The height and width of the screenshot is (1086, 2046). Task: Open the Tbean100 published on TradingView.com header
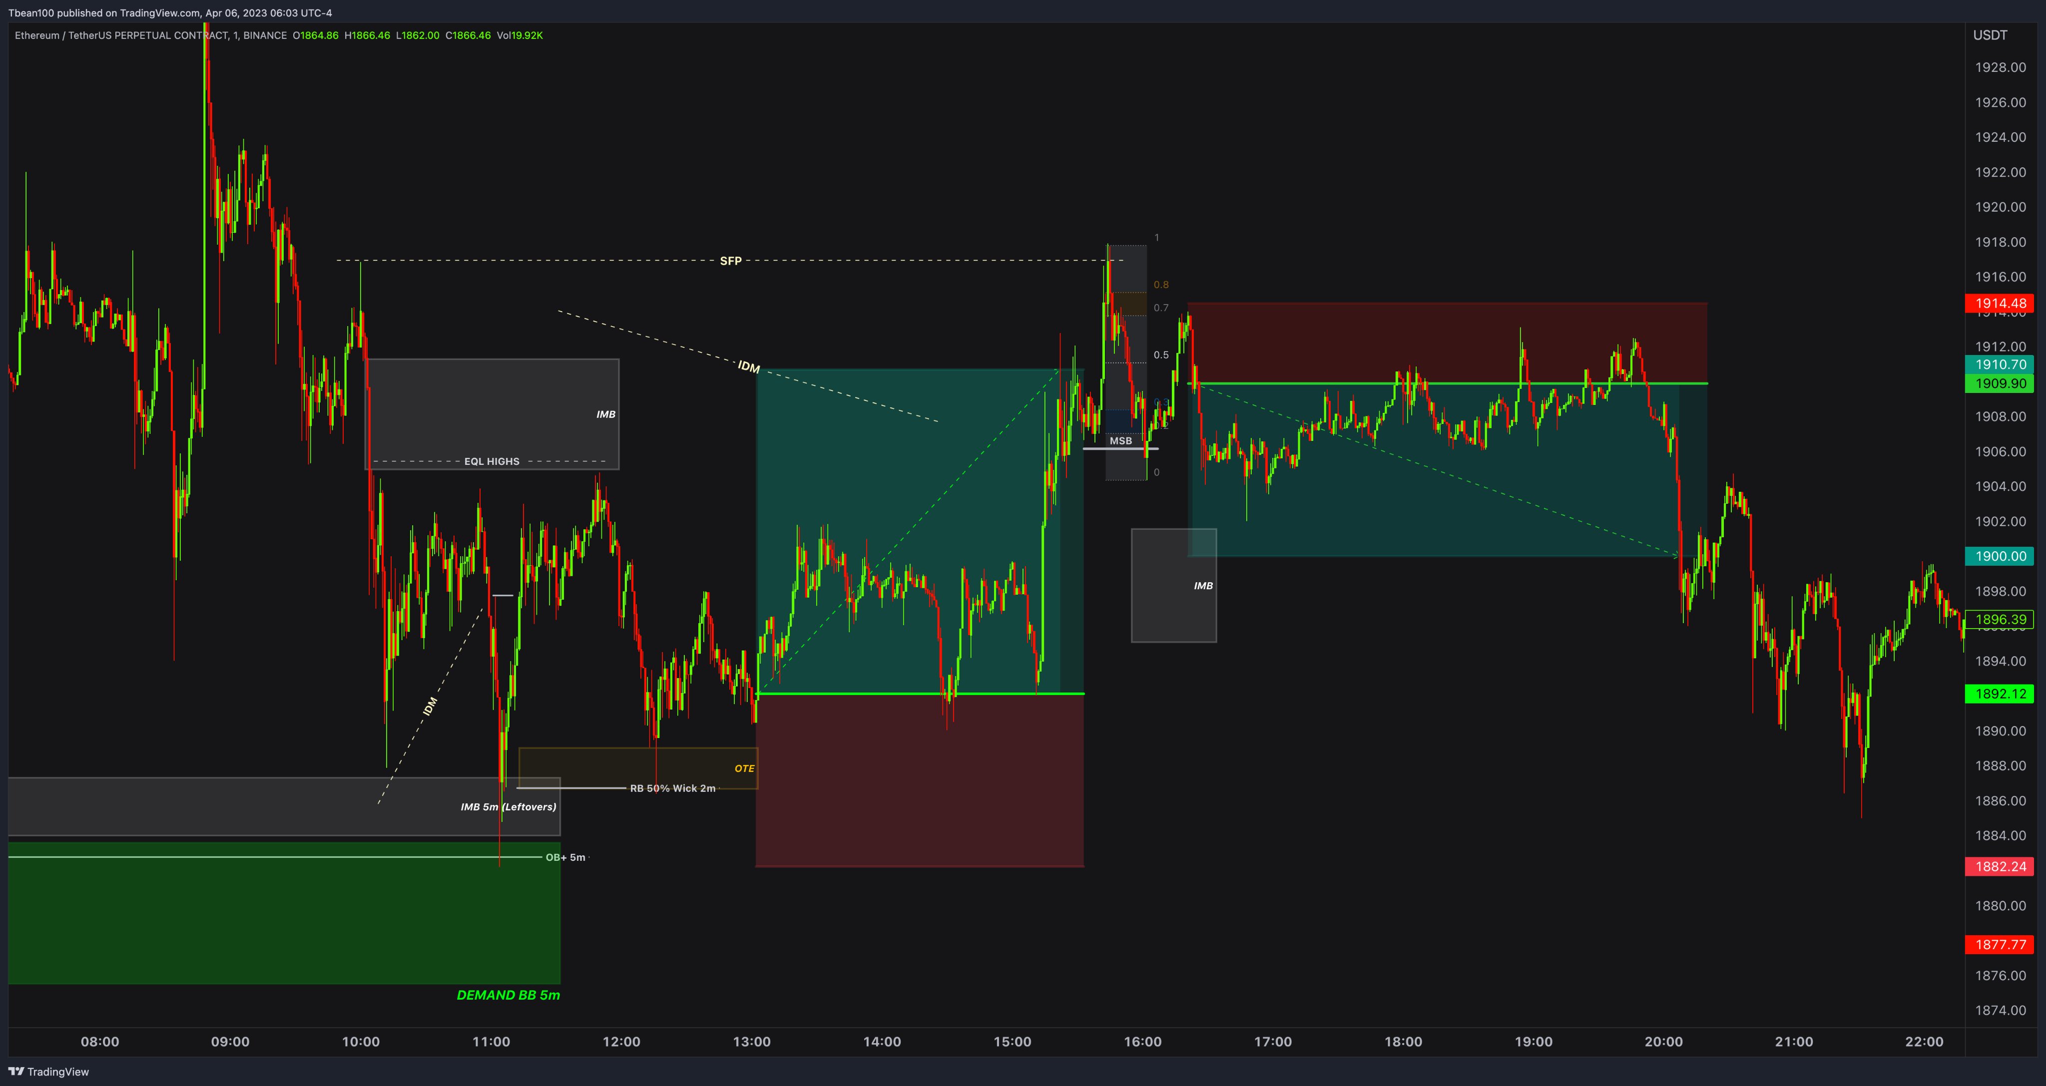[170, 12]
